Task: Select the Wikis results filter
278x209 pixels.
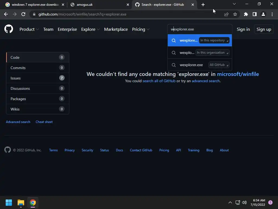Action: [x=37, y=109]
